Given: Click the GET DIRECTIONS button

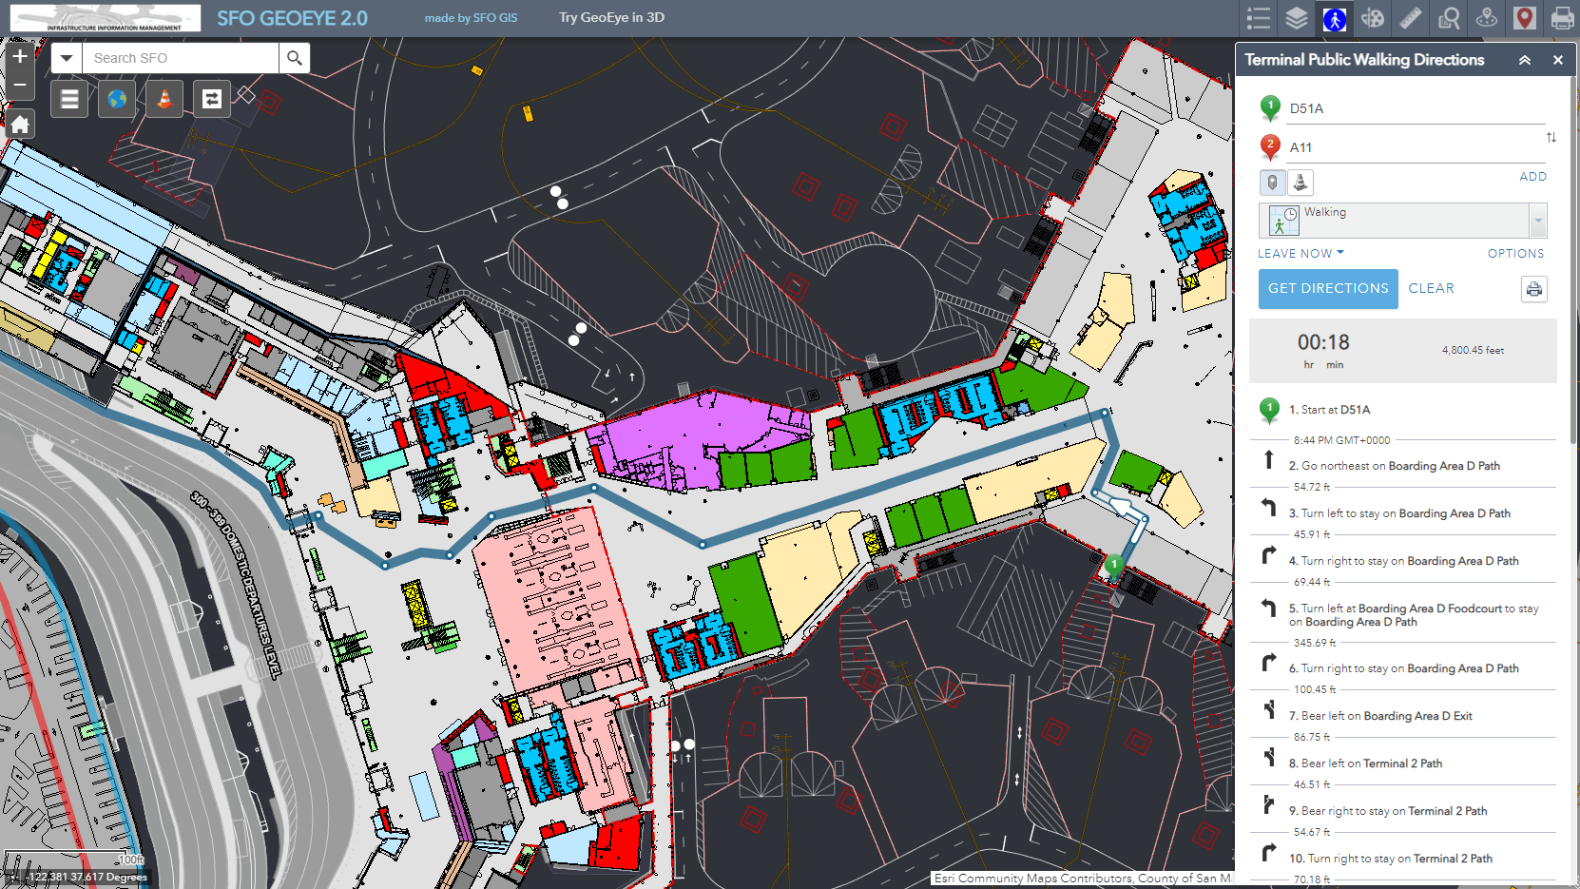Looking at the screenshot, I should click(1328, 289).
